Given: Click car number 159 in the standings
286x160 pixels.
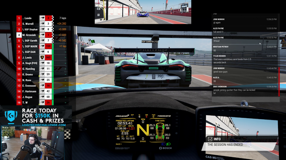Looking at the screenshot, I should pyautogui.click(x=48, y=46).
